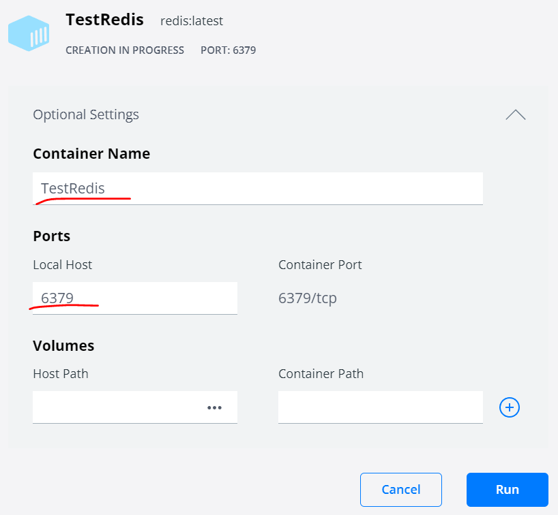
Task: Cancel the container creation
Action: pos(400,489)
